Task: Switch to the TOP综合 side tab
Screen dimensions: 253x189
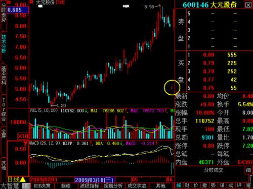Action: 4,109
